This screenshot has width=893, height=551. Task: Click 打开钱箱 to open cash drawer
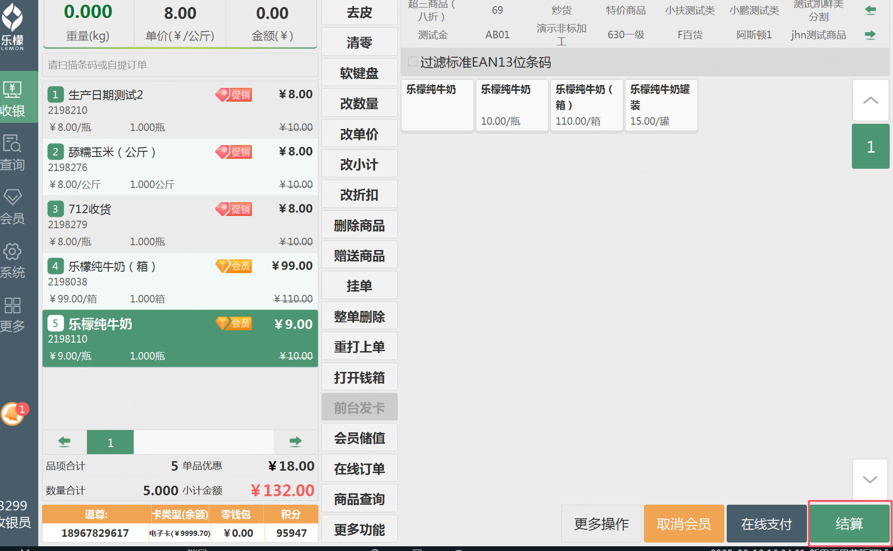pos(360,377)
